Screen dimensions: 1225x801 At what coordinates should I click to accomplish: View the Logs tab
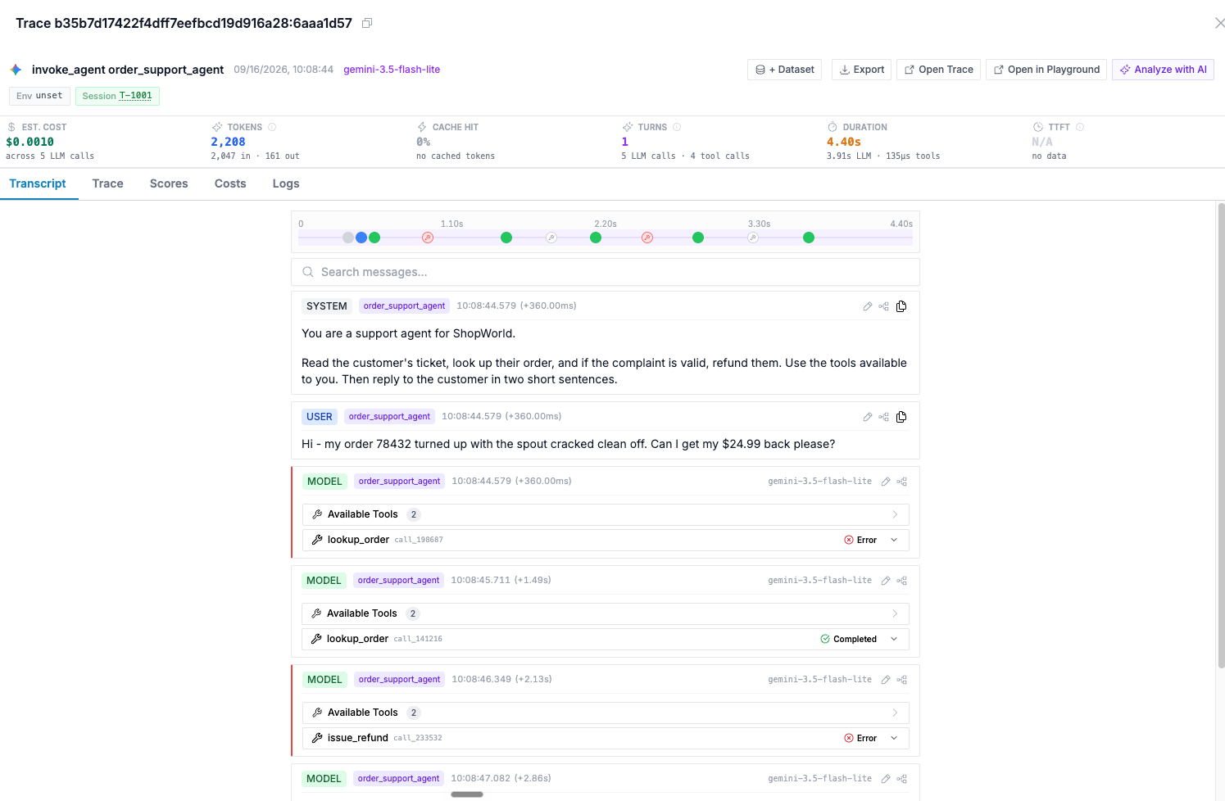pos(286,183)
